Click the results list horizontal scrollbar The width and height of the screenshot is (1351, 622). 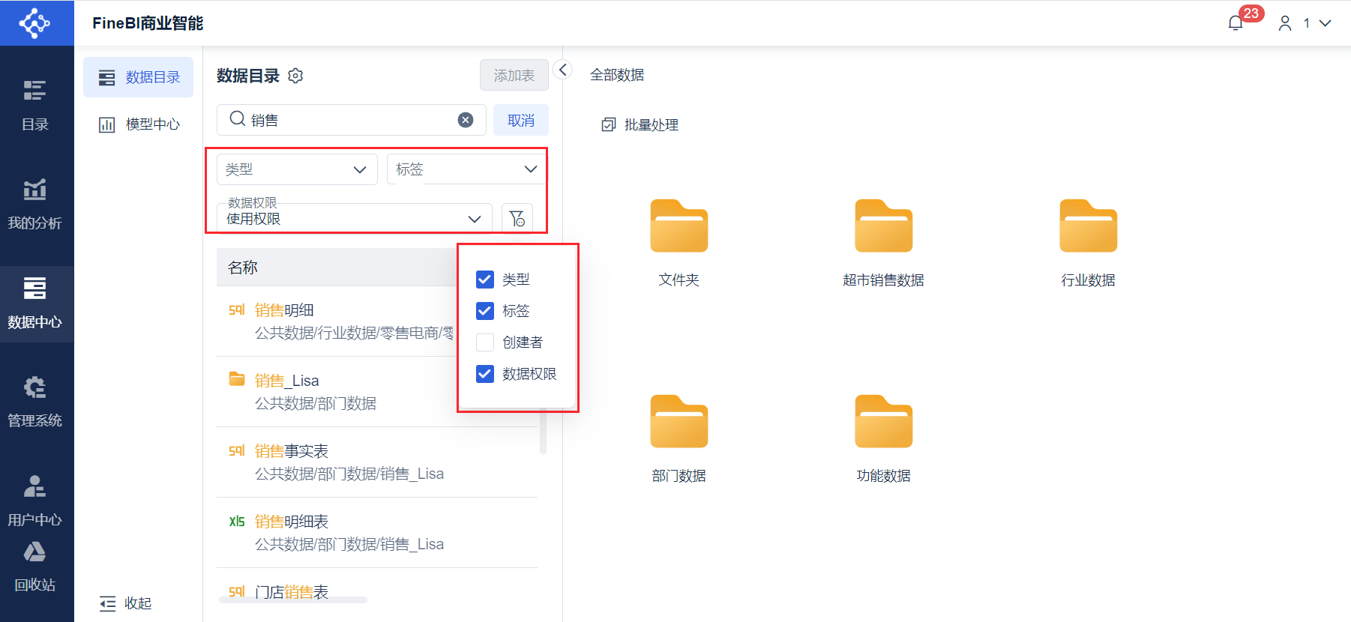pos(293,600)
